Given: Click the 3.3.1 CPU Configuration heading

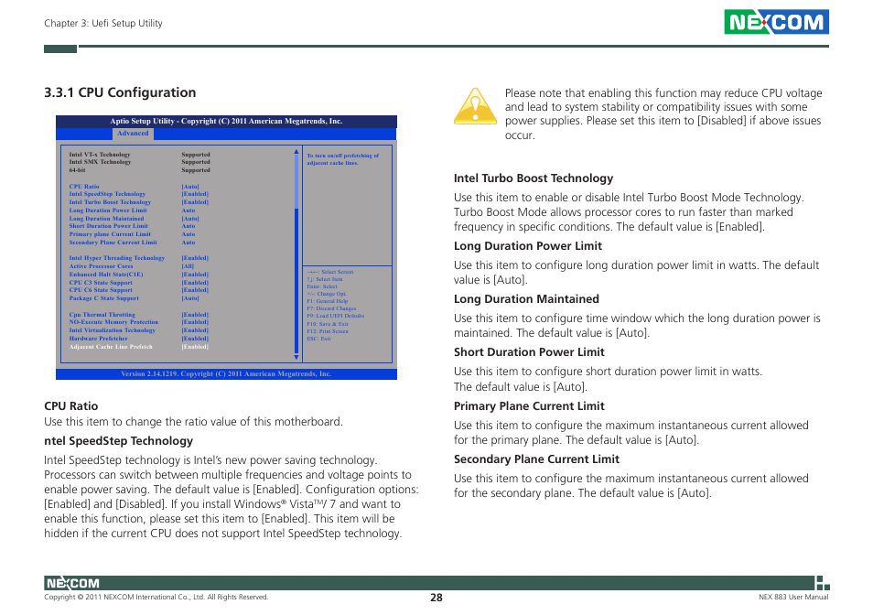Looking at the screenshot, I should 120,92.
